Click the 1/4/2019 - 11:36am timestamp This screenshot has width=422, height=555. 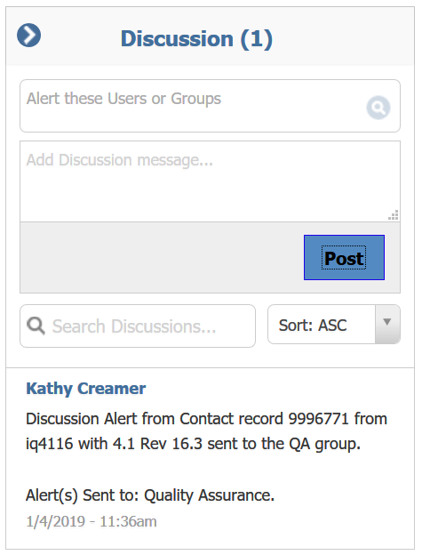pyautogui.click(x=92, y=521)
